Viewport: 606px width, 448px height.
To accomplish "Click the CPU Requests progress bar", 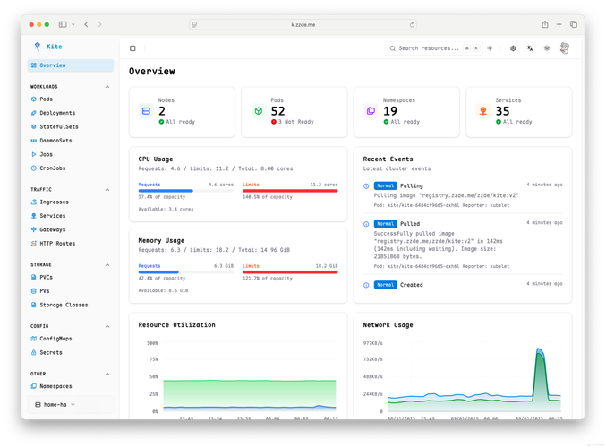I will coord(186,191).
